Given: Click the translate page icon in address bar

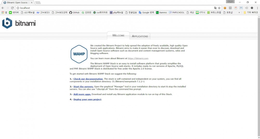Looking at the screenshot, I should [x=215, y=8].
